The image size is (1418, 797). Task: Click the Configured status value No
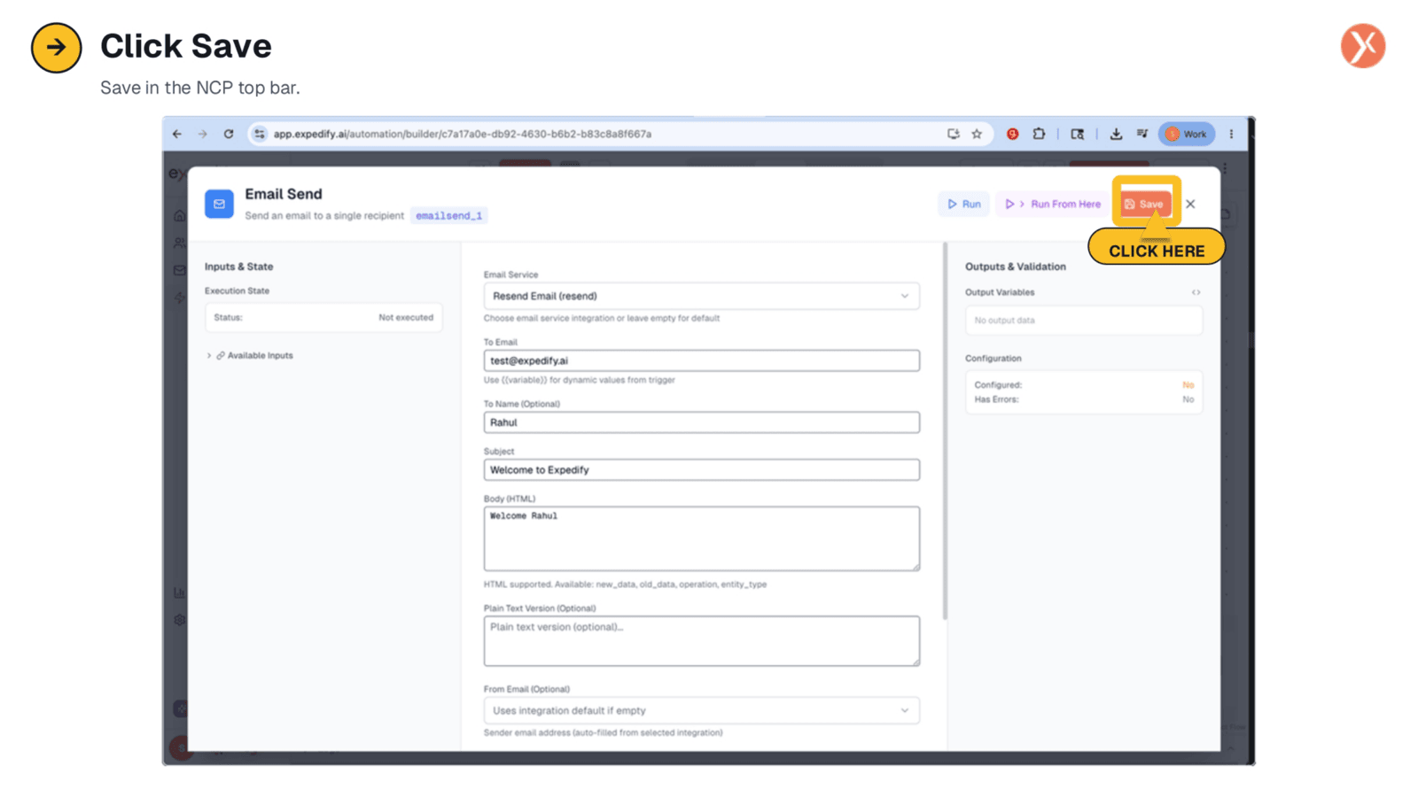click(1188, 385)
